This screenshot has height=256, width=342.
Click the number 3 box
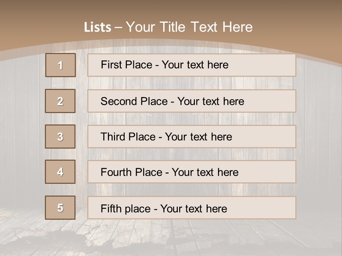pyautogui.click(x=60, y=137)
